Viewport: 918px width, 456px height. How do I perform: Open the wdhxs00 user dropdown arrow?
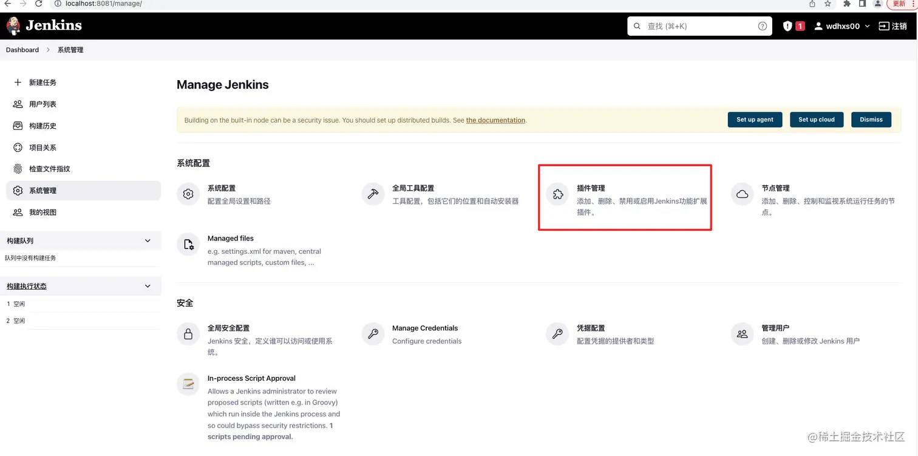(x=867, y=26)
